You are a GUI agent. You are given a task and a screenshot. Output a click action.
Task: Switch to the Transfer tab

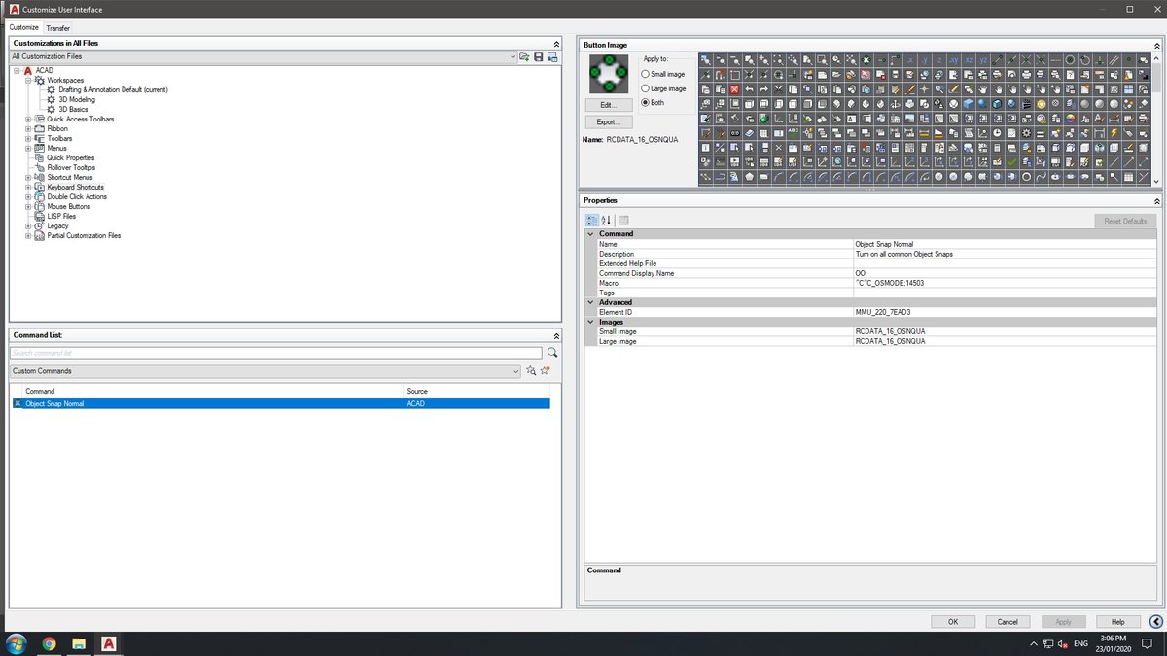pos(57,28)
